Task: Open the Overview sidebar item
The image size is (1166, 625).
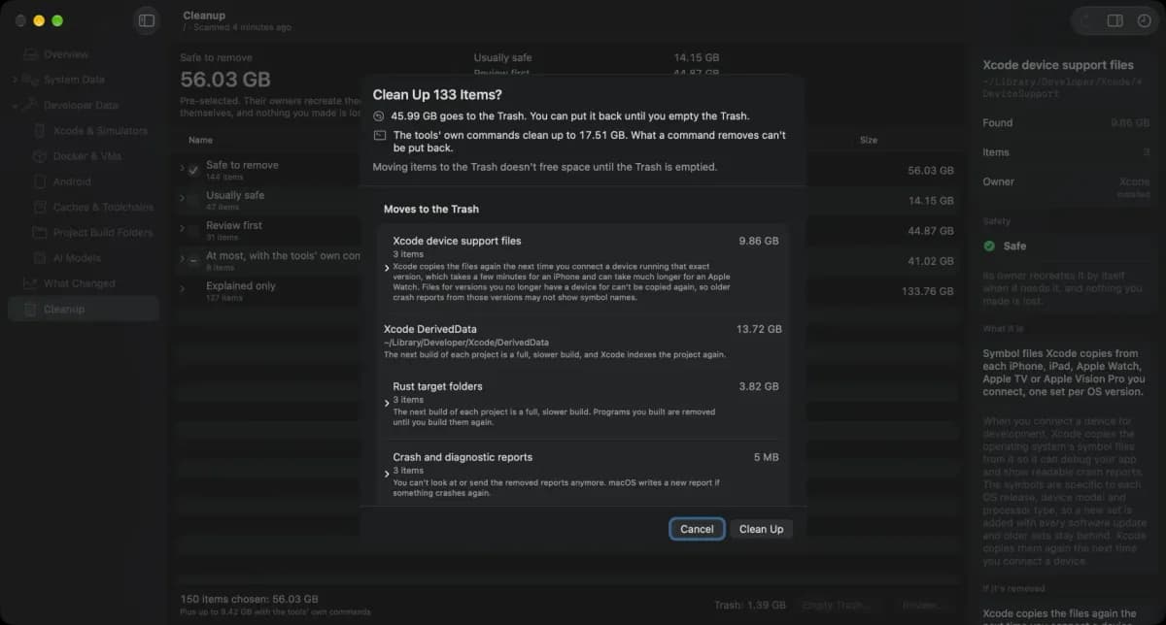Action: [x=83, y=54]
